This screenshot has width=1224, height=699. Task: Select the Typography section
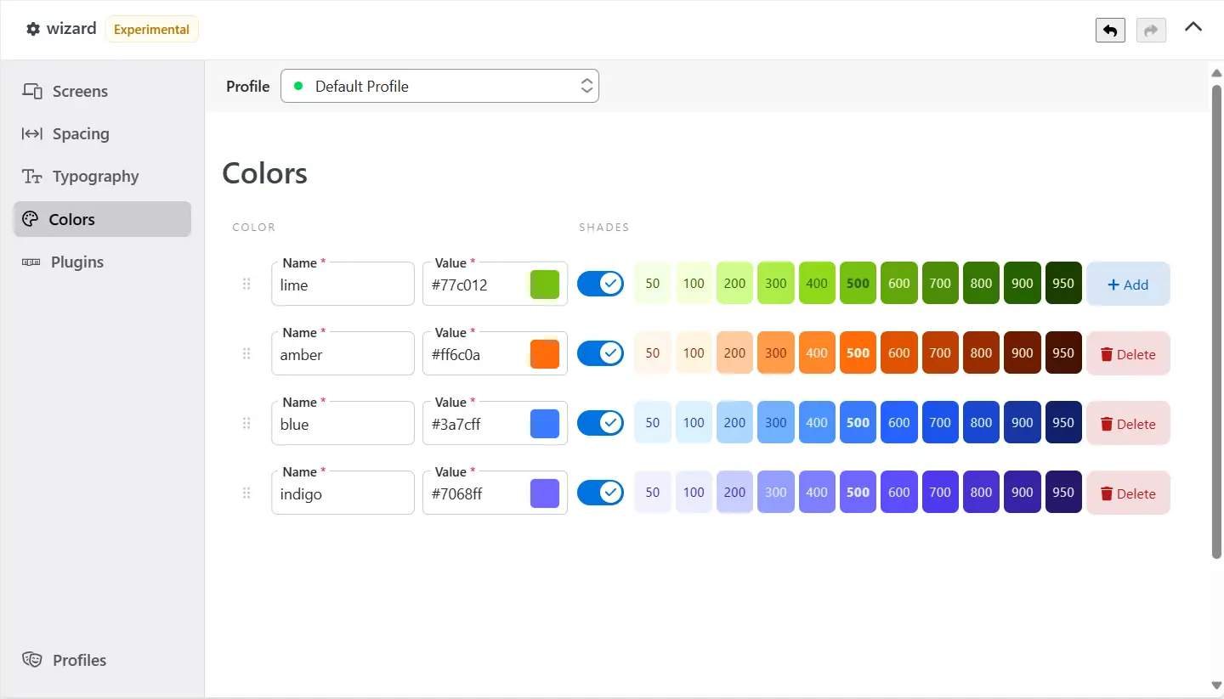click(x=95, y=176)
